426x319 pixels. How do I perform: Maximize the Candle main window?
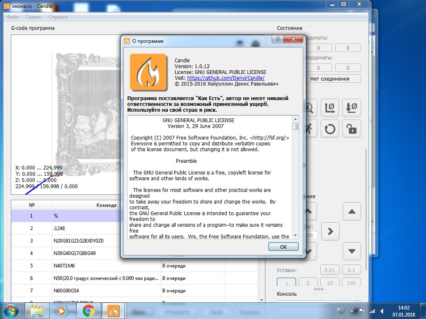[x=344, y=4]
